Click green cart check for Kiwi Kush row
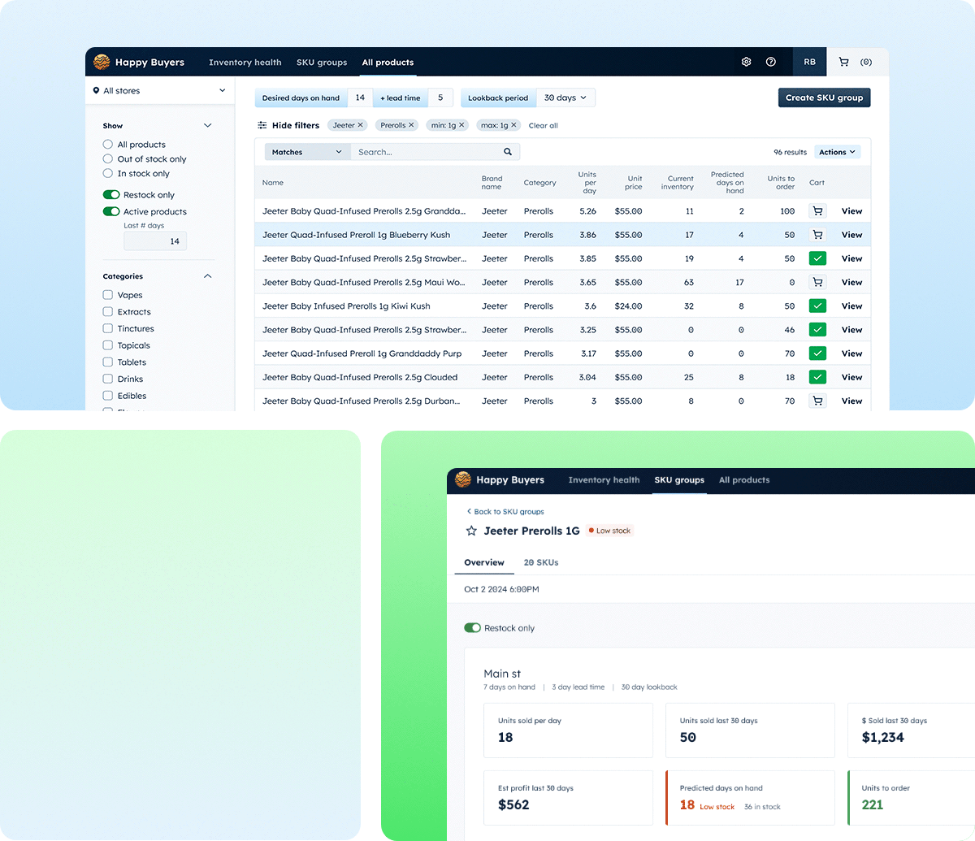Viewport: 975px width, 841px height. click(x=817, y=306)
